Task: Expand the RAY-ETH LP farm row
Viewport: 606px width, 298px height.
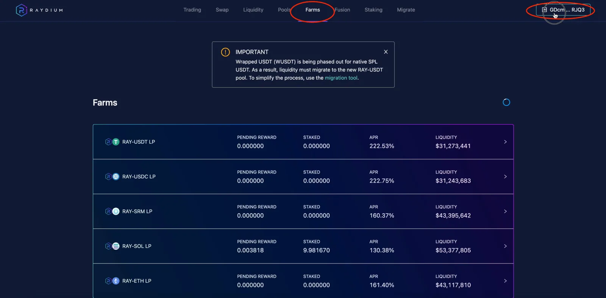Action: click(x=505, y=281)
